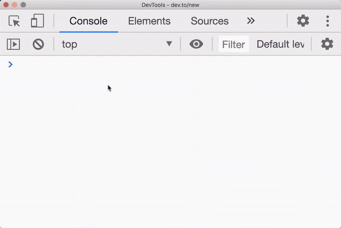Toggle the device toolbar icon
This screenshot has height=228, width=341.
point(37,21)
